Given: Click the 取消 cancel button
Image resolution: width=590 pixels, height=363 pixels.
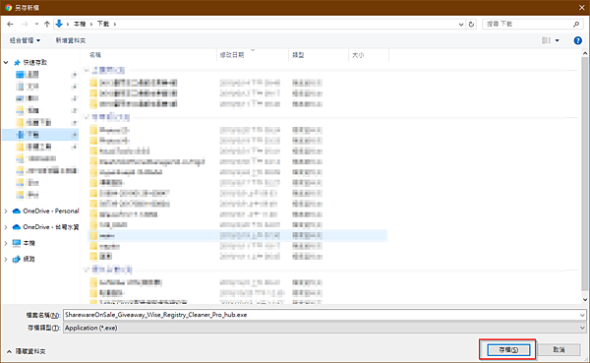Looking at the screenshot, I should click(x=559, y=350).
